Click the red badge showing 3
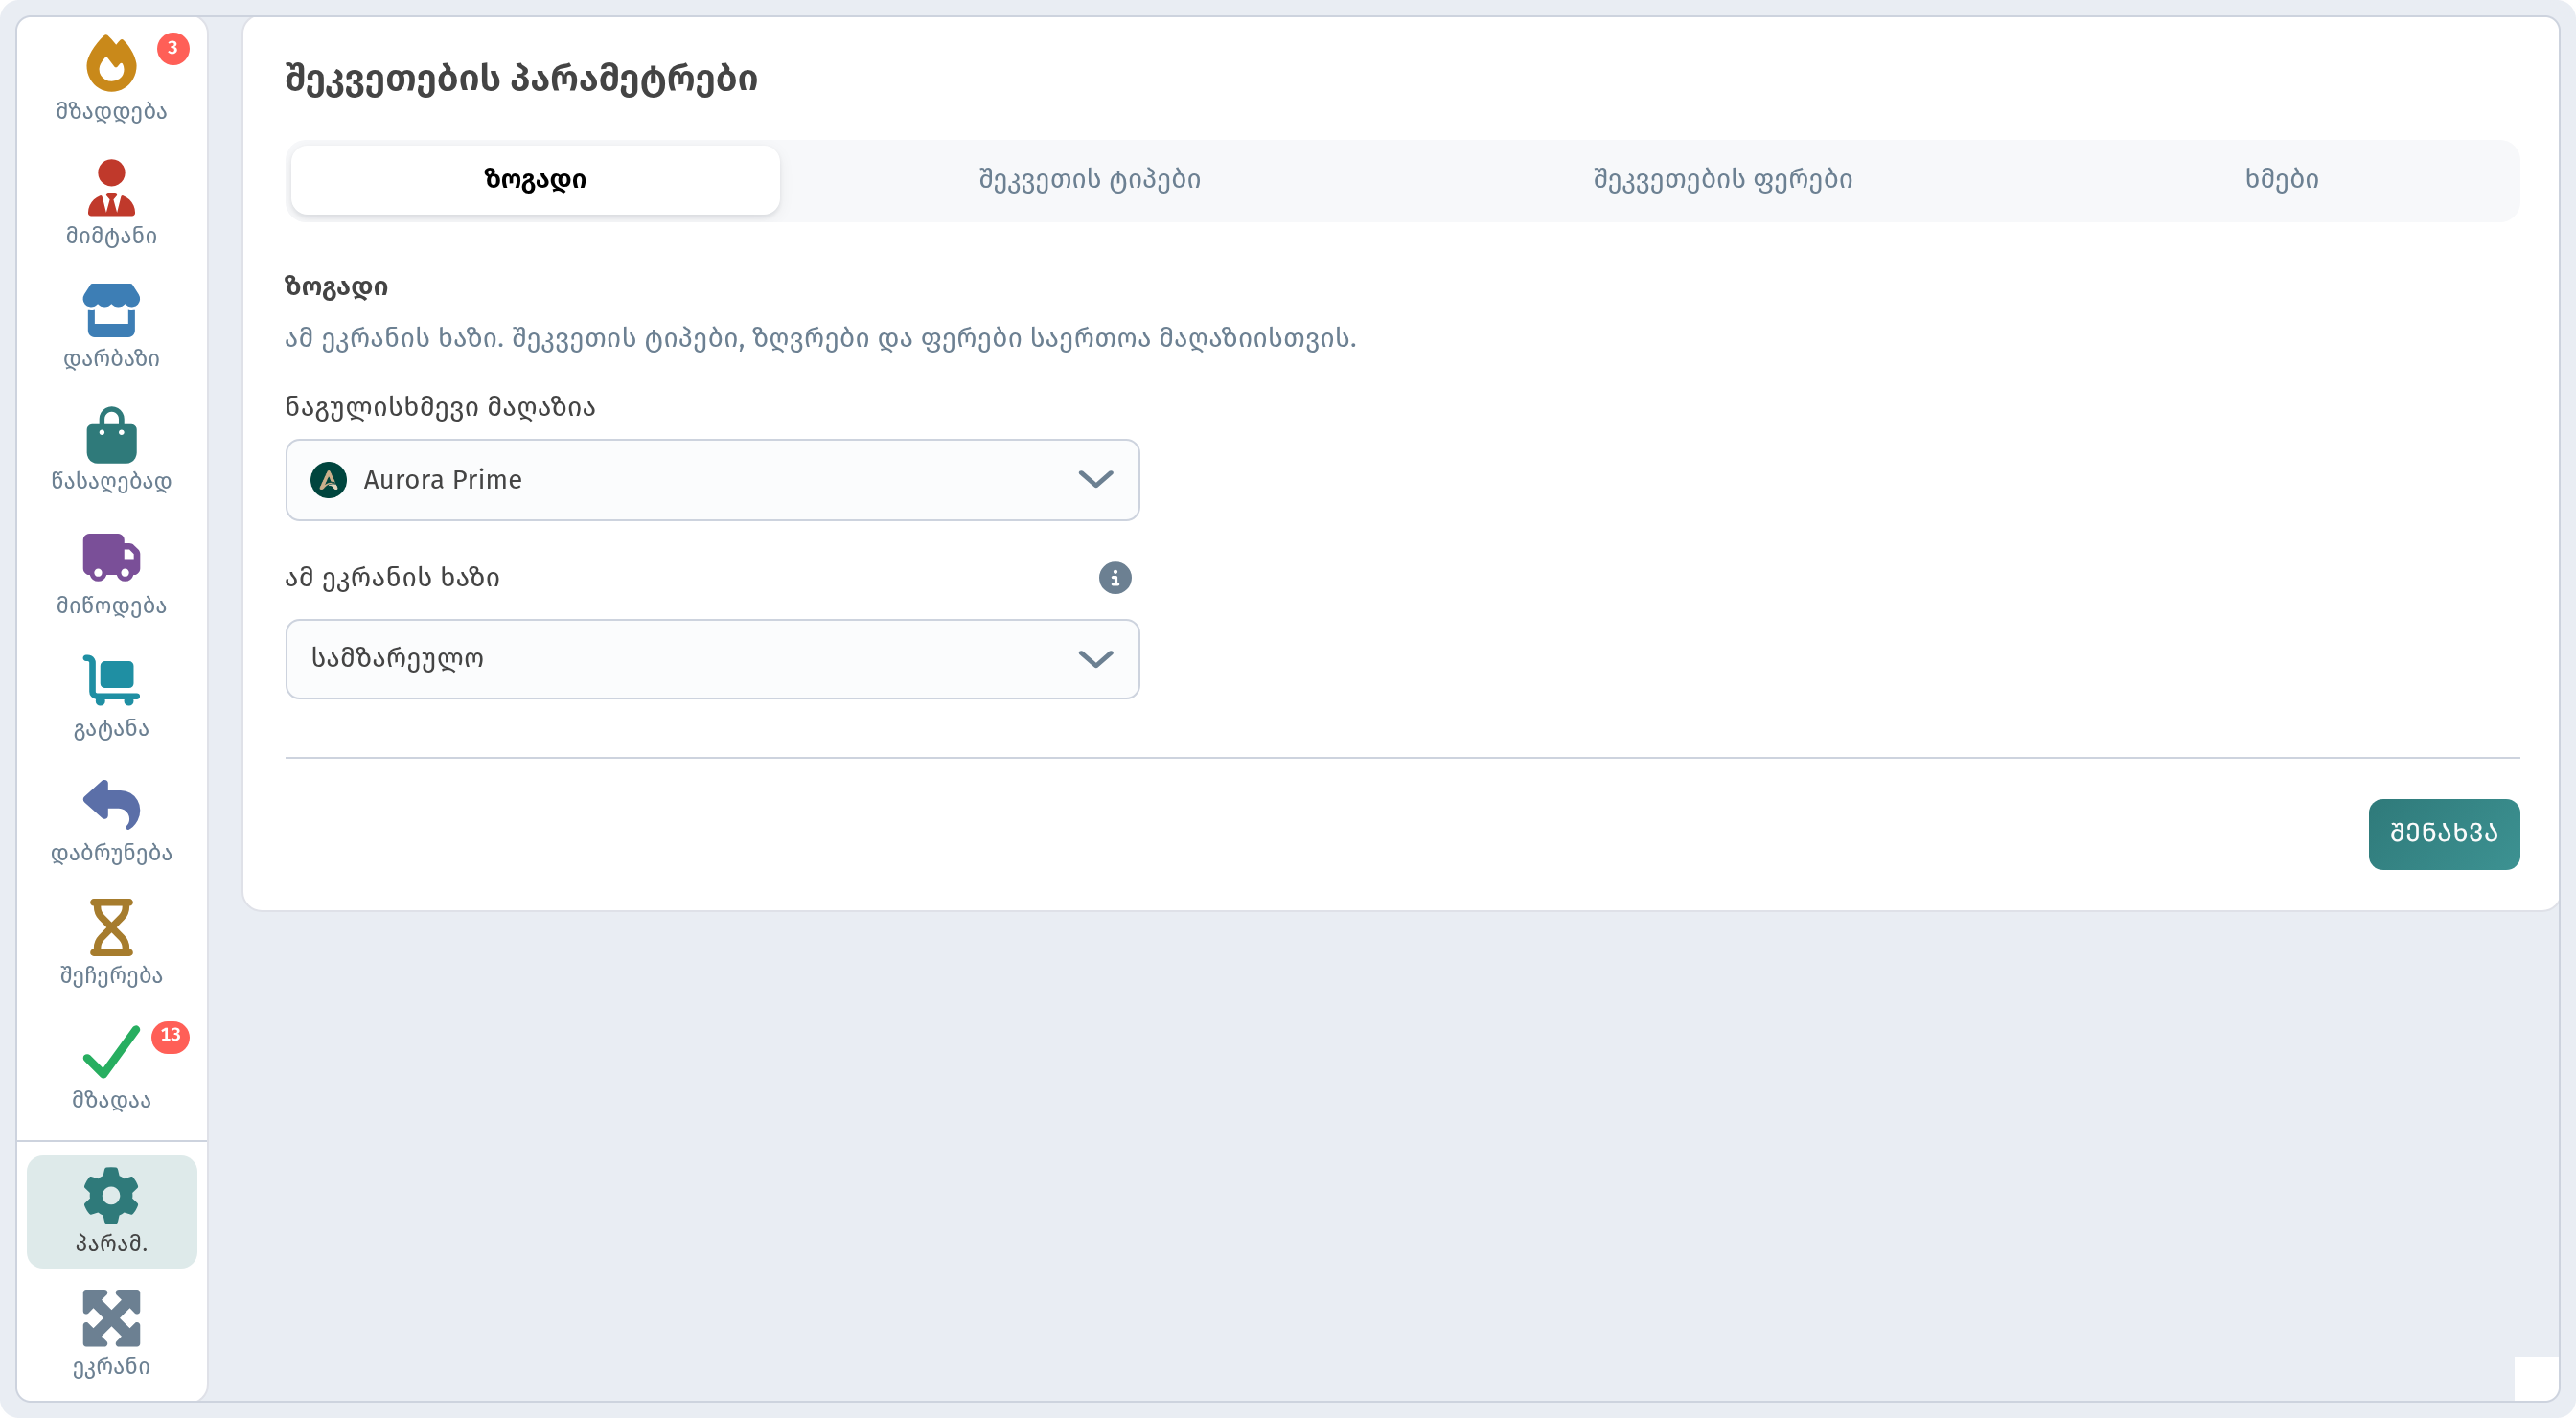Screen dimensions: 2576x1418 (173, 48)
